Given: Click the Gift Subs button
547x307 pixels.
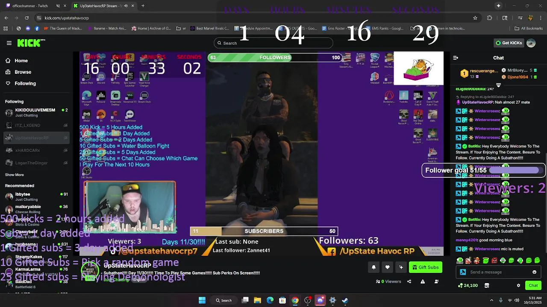Looking at the screenshot, I should pos(425,267).
